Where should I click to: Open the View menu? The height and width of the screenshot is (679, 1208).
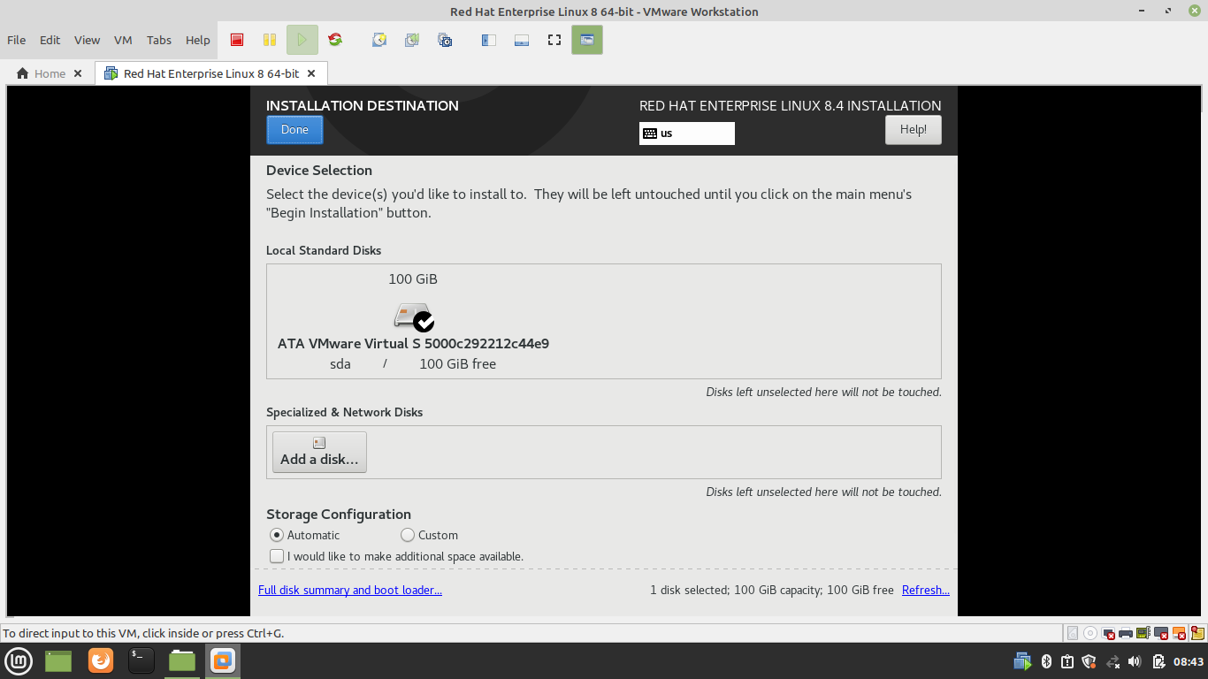pos(87,40)
